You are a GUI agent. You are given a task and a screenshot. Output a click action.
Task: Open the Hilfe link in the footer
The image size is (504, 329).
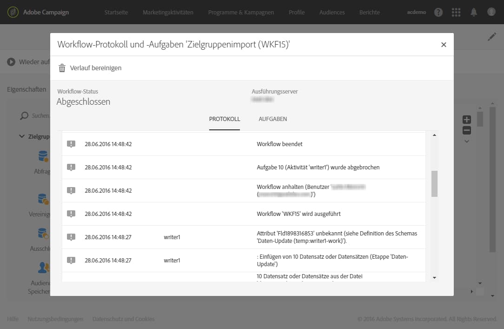(x=13, y=319)
